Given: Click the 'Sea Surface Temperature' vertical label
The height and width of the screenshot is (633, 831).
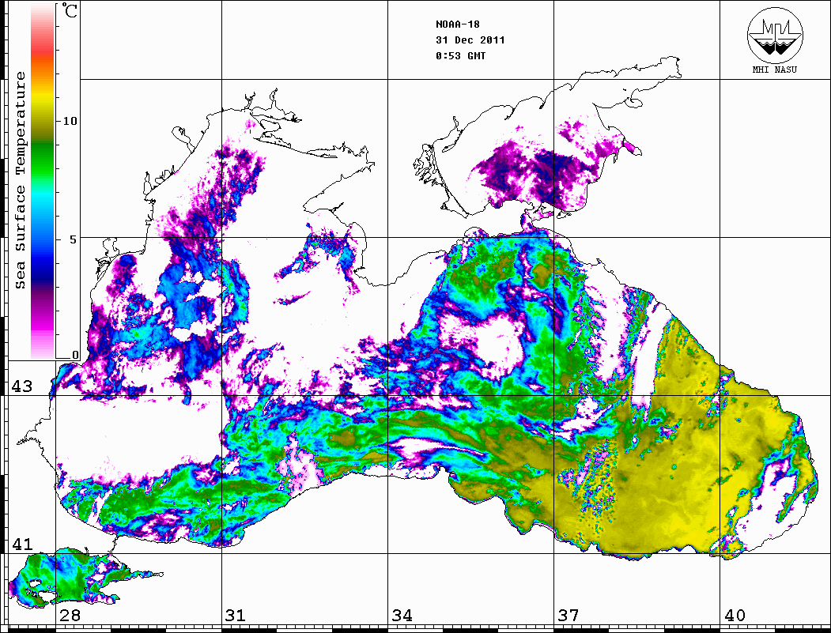Looking at the screenshot, I should [21, 181].
